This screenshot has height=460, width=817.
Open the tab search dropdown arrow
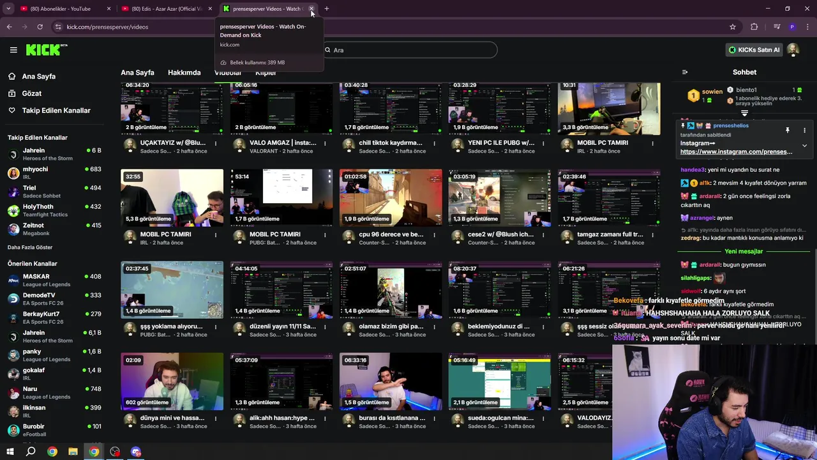click(x=8, y=9)
